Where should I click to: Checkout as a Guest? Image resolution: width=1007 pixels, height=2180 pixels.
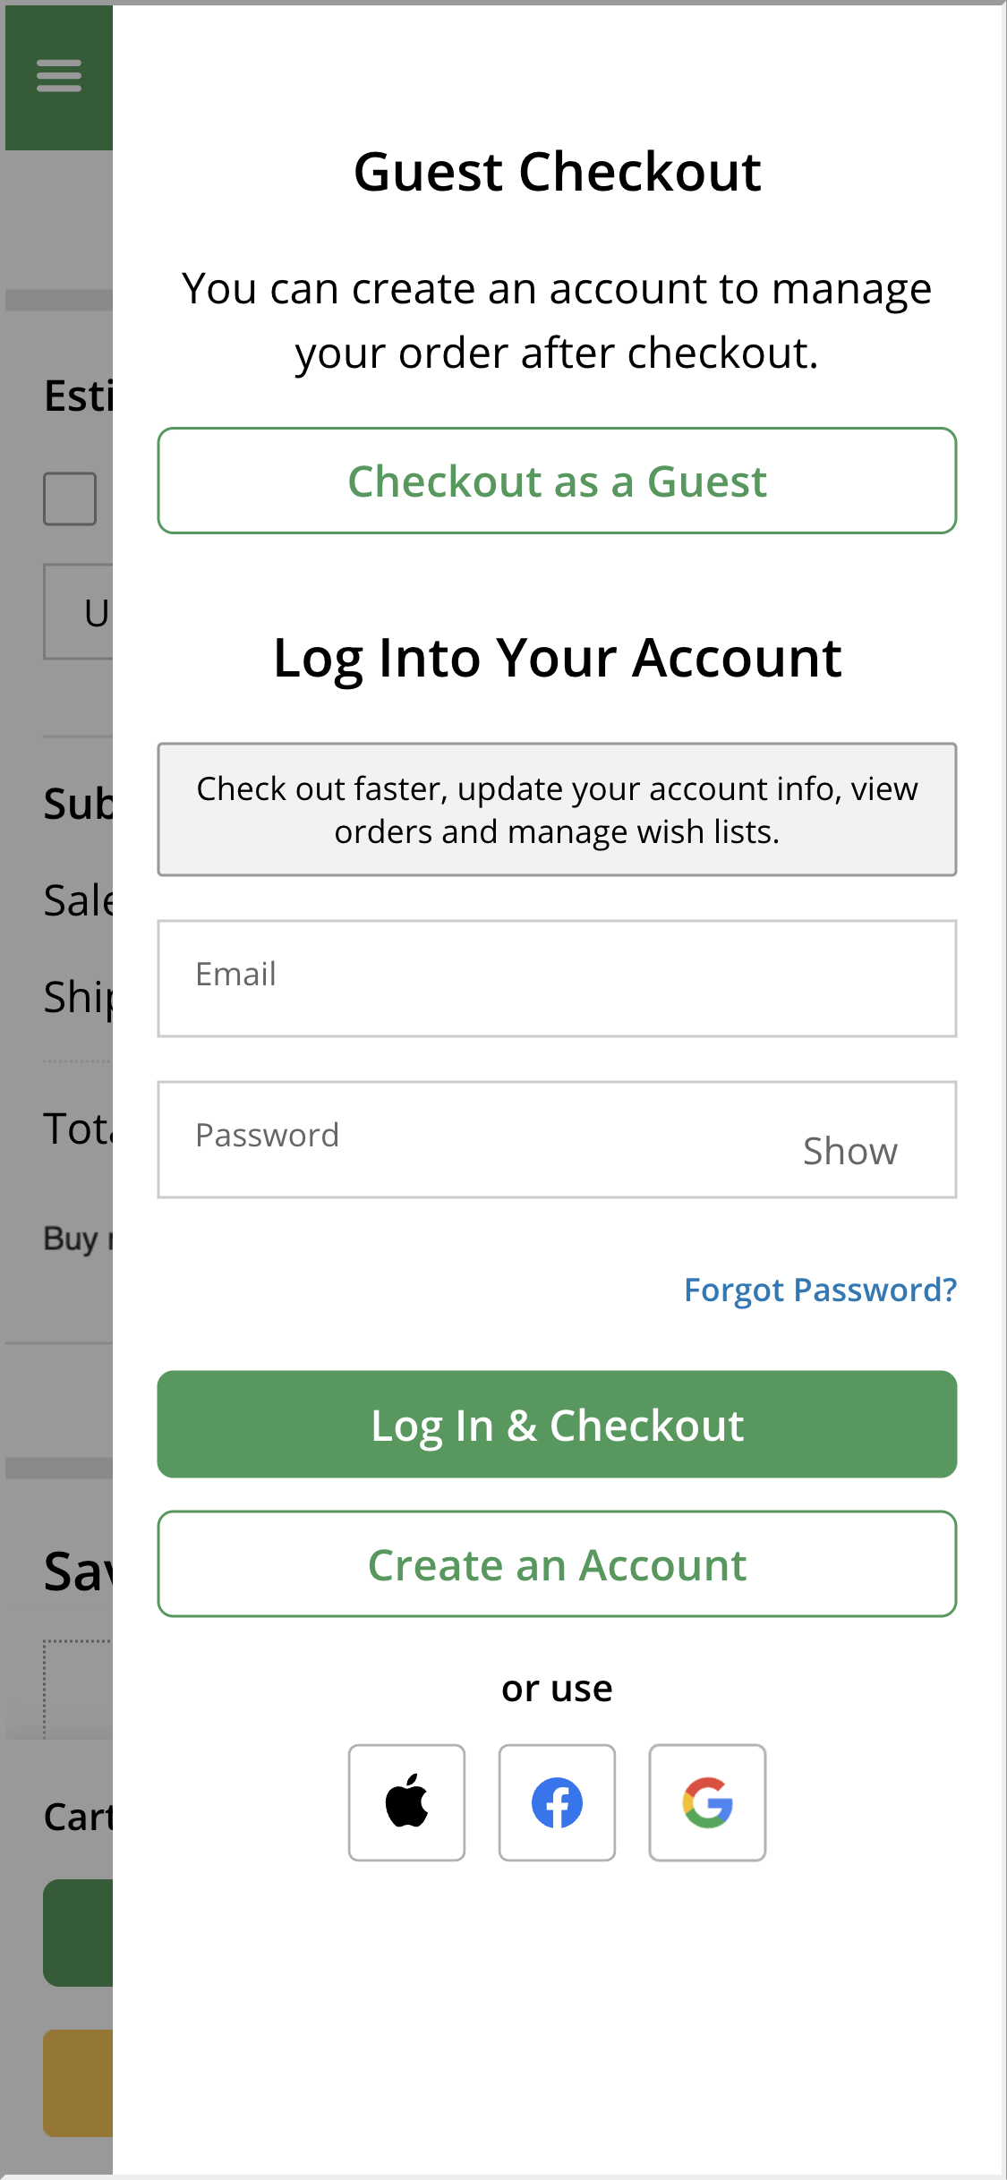point(556,481)
